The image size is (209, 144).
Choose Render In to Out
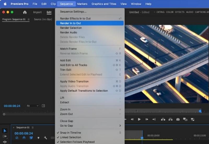[x=90, y=23]
